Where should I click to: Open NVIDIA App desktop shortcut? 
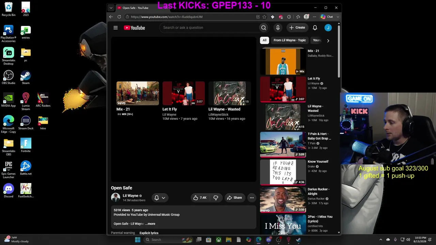pyautogui.click(x=9, y=100)
